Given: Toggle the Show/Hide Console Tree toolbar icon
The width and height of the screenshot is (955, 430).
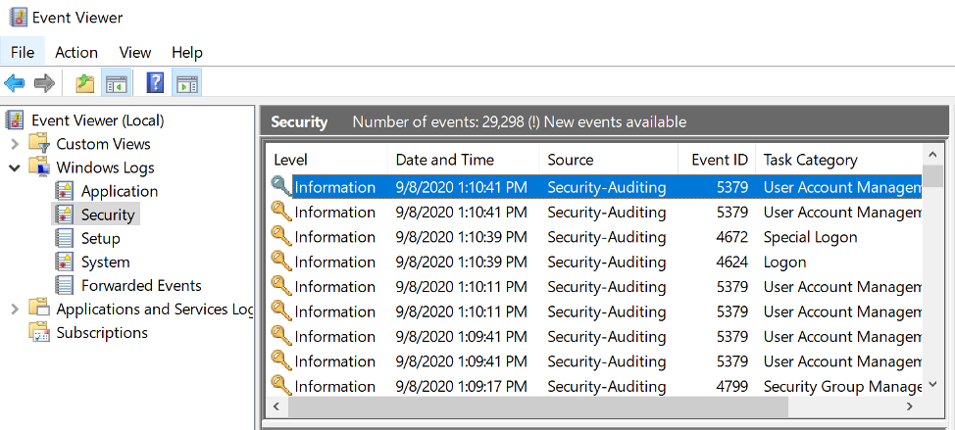Looking at the screenshot, I should tap(116, 83).
